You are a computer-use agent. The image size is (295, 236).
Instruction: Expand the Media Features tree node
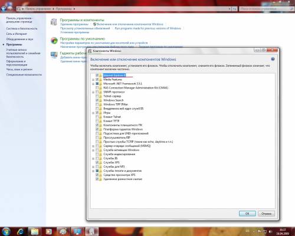[x=93, y=80]
